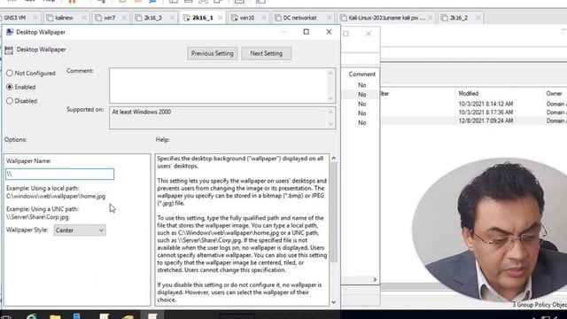Open the Kali-Linux-202 tab
This screenshot has height=319, width=567.
[x=387, y=18]
